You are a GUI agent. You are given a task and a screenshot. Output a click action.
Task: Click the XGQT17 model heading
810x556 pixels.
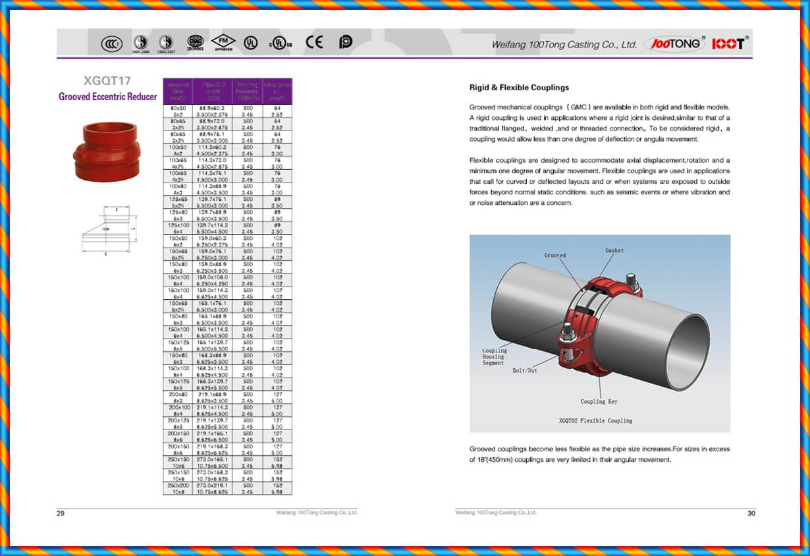point(107,81)
